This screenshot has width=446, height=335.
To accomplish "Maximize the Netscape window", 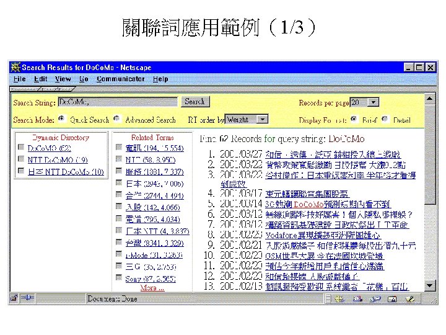I will [x=419, y=68].
